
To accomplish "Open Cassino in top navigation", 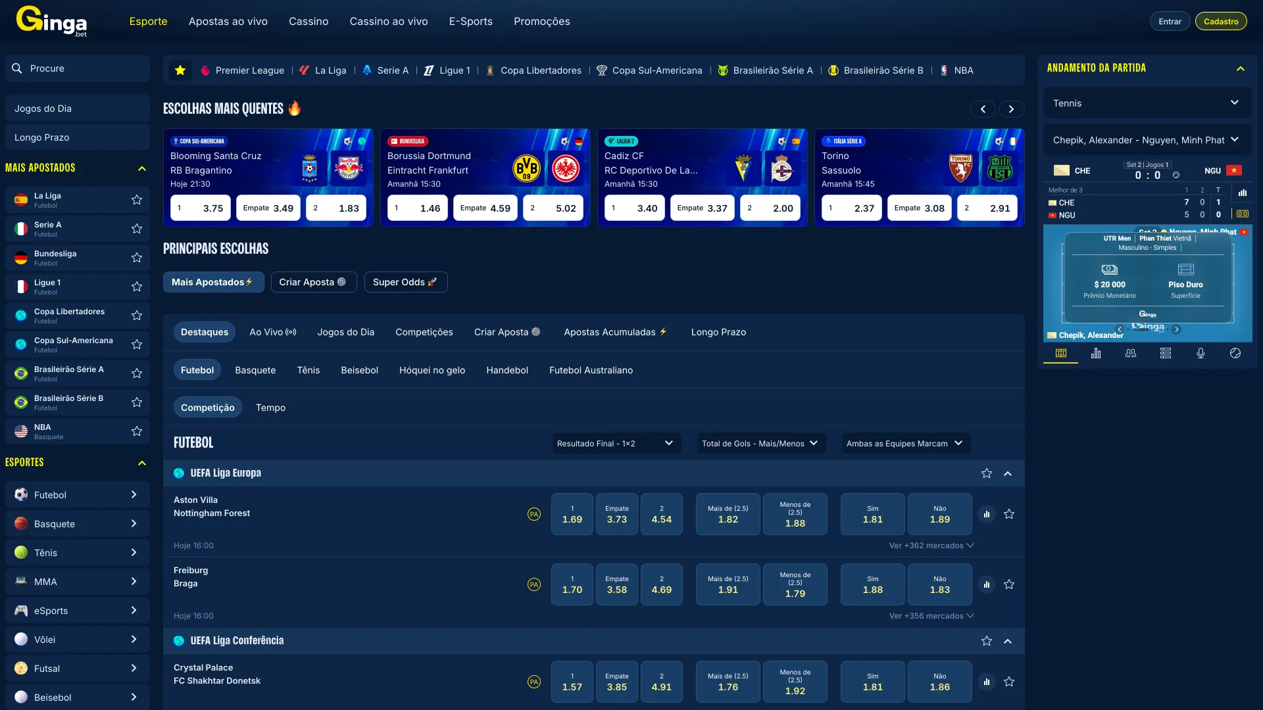I will (309, 22).
